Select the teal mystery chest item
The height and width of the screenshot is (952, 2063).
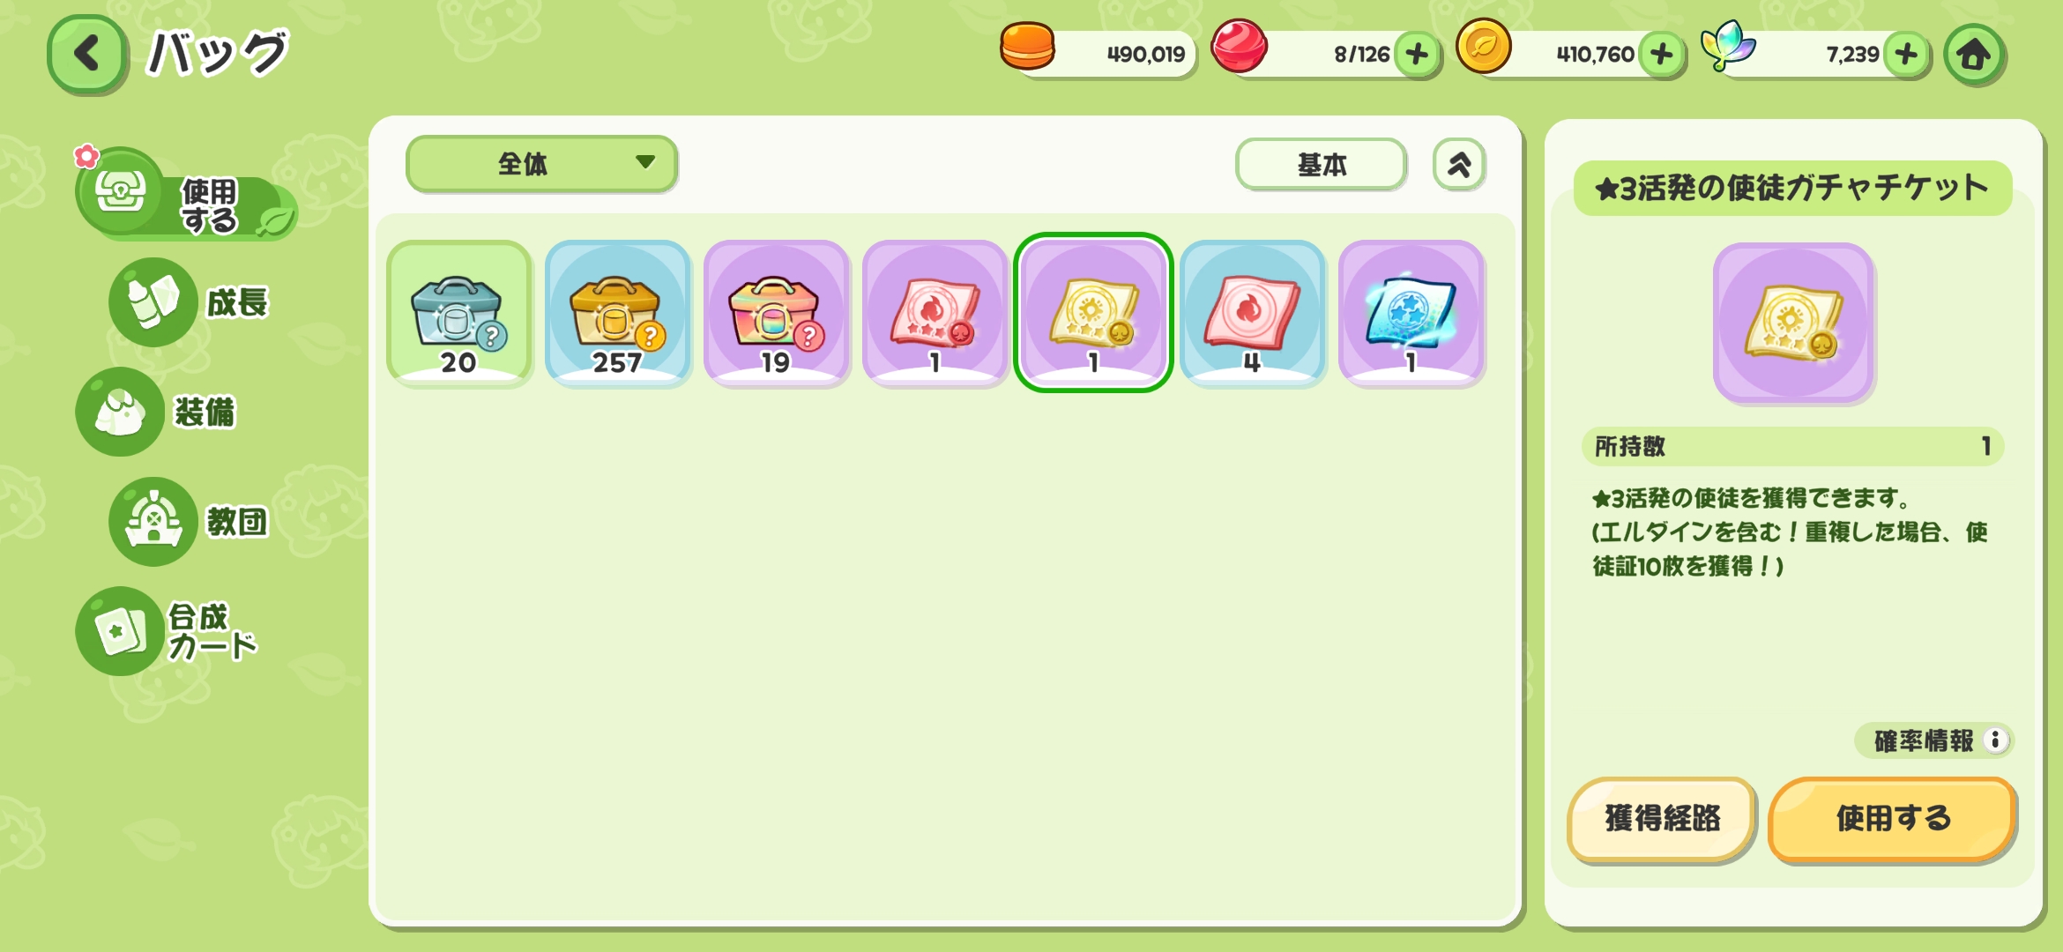point(458,313)
